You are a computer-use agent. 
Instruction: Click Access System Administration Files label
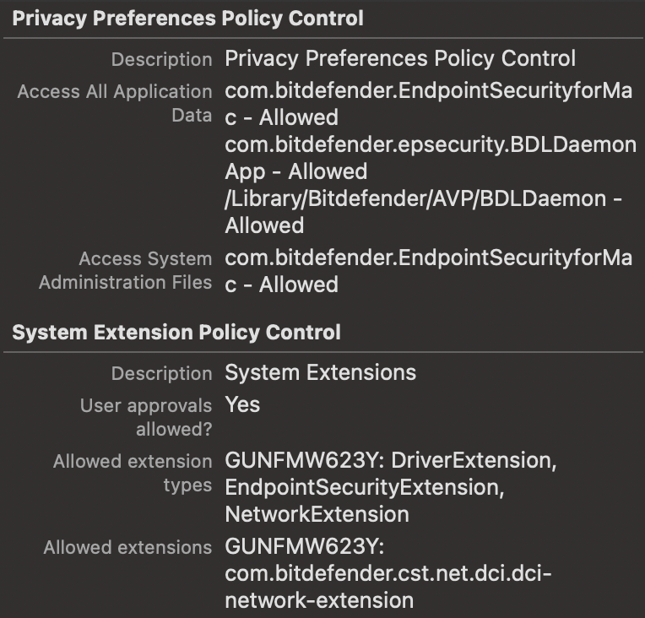click(126, 271)
